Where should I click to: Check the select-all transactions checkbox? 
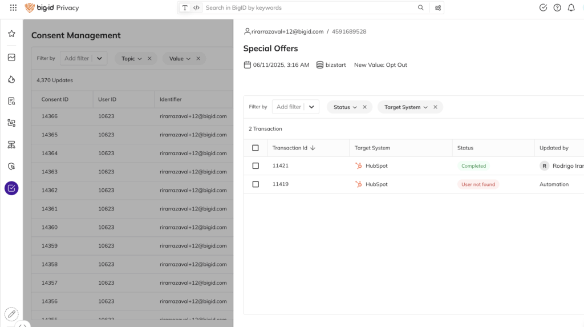pyautogui.click(x=255, y=148)
